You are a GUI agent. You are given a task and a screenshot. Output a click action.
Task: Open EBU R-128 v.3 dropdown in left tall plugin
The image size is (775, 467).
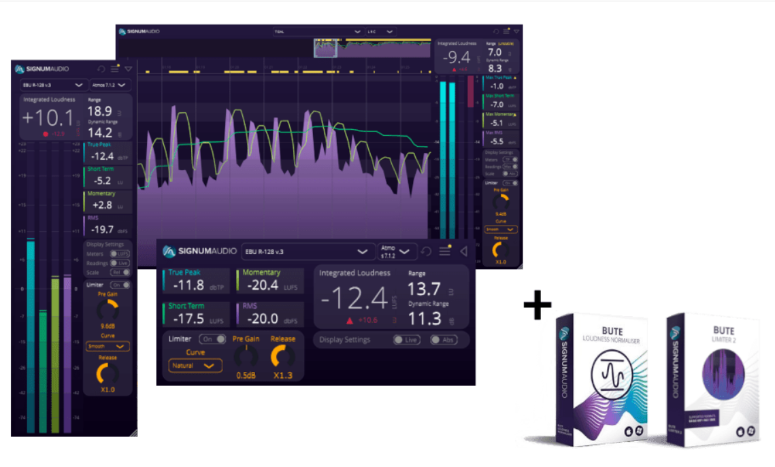pos(53,85)
